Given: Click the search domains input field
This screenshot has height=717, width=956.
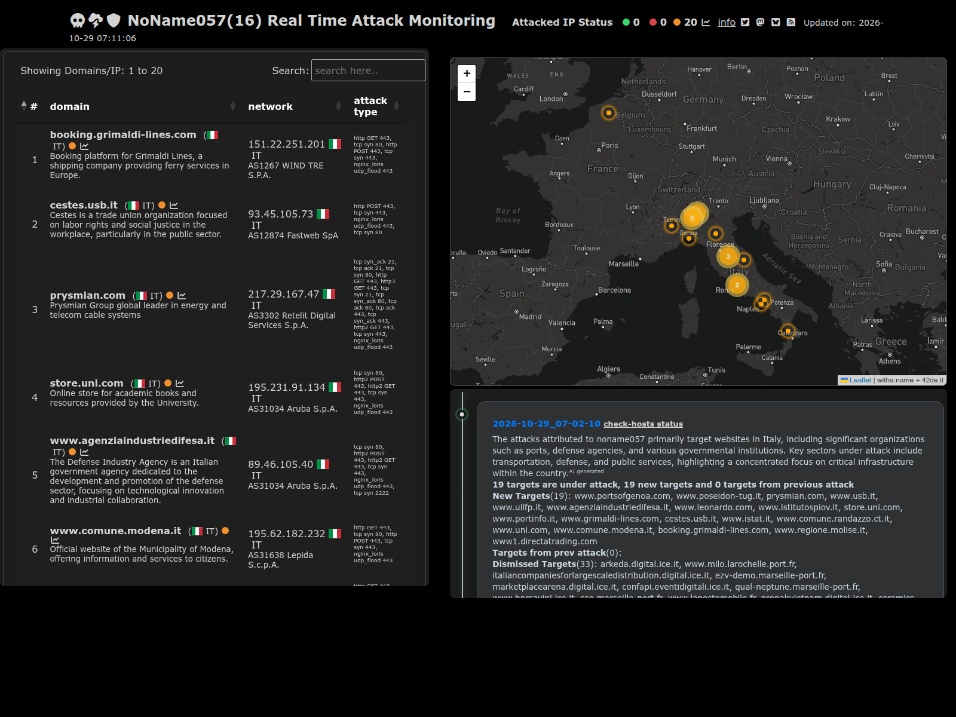Looking at the screenshot, I should point(368,71).
